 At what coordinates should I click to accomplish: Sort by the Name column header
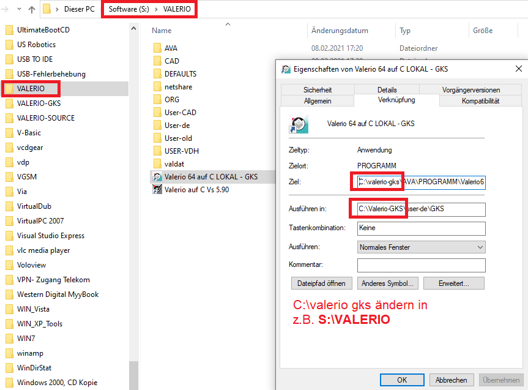(x=162, y=31)
